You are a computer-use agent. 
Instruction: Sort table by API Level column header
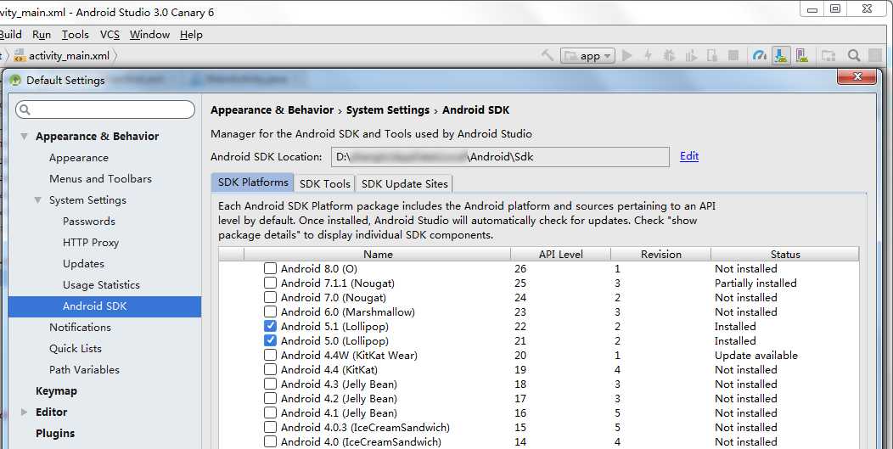560,254
